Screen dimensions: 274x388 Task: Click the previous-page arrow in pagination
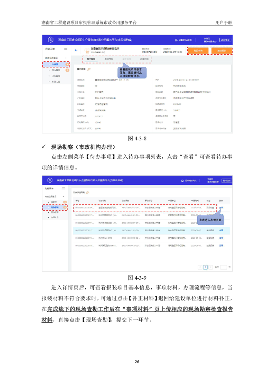click(x=200, y=267)
